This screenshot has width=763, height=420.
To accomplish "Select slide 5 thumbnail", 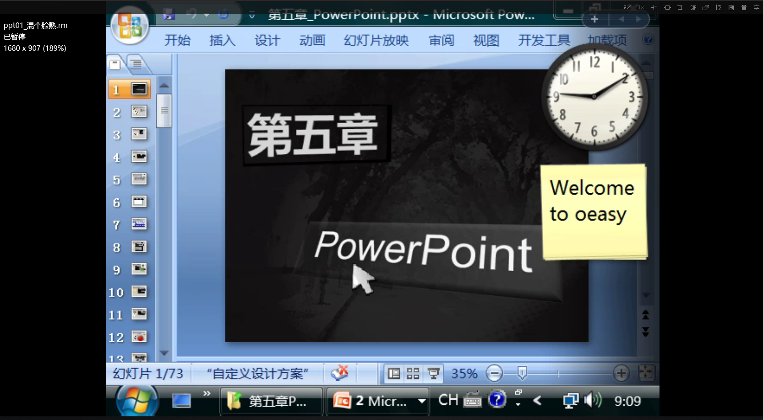I will click(x=139, y=179).
